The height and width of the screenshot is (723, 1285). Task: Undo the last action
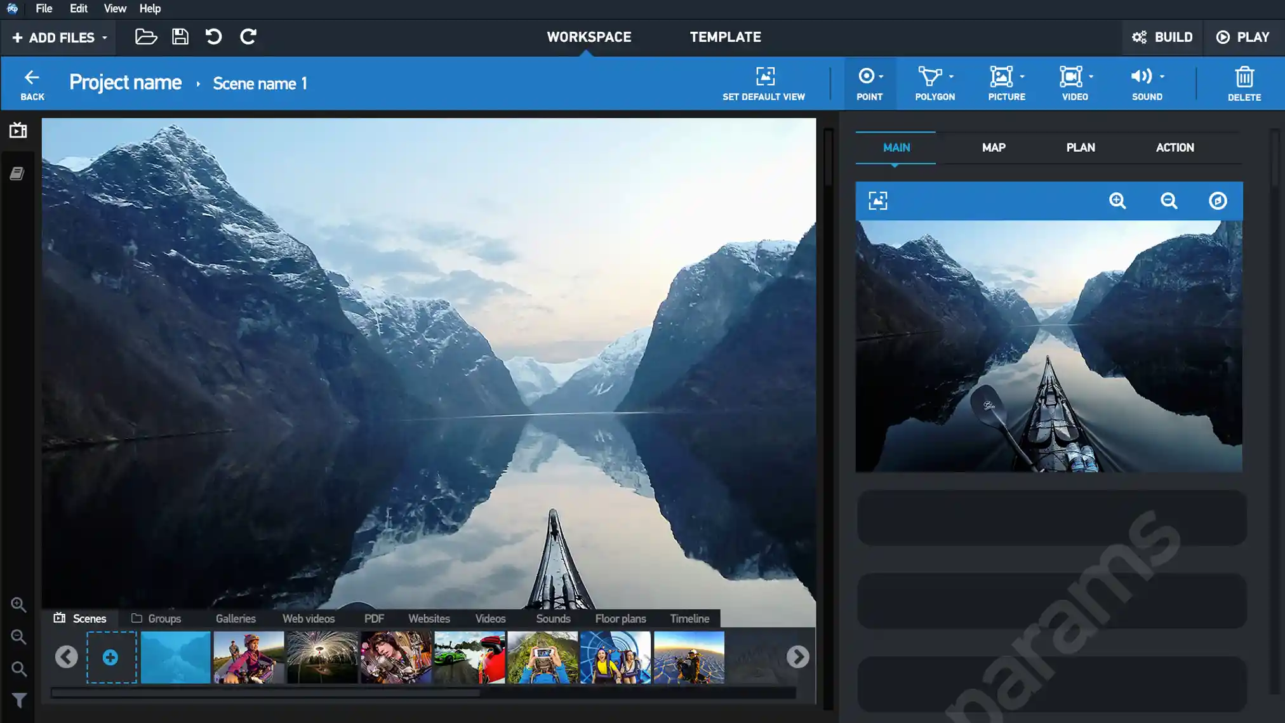pos(214,37)
